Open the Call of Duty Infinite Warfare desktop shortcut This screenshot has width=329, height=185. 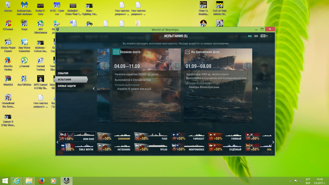220,8
